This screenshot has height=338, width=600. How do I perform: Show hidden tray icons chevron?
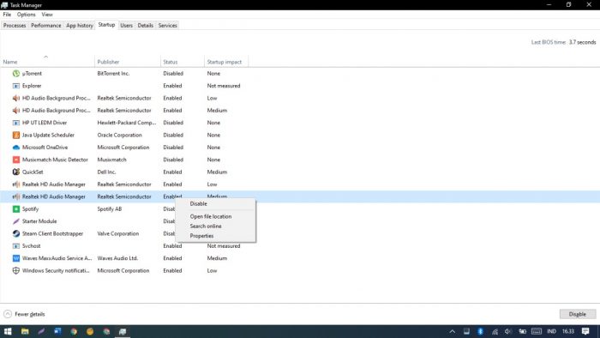(453, 331)
